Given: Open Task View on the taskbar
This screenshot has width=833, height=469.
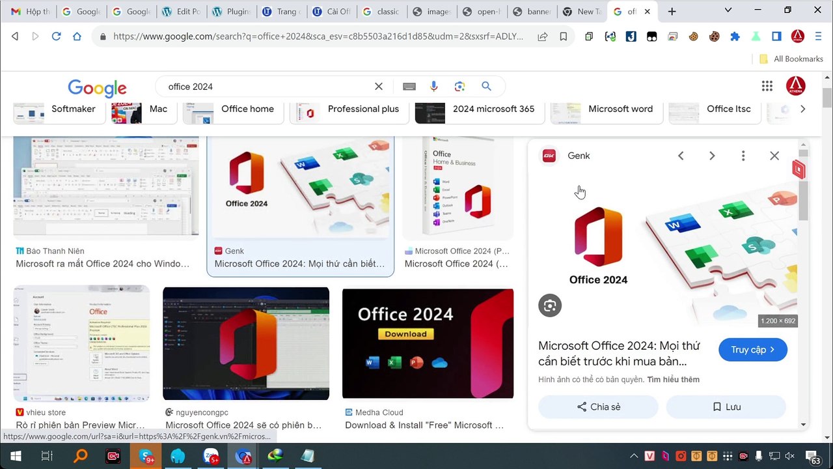Looking at the screenshot, I should point(47,456).
